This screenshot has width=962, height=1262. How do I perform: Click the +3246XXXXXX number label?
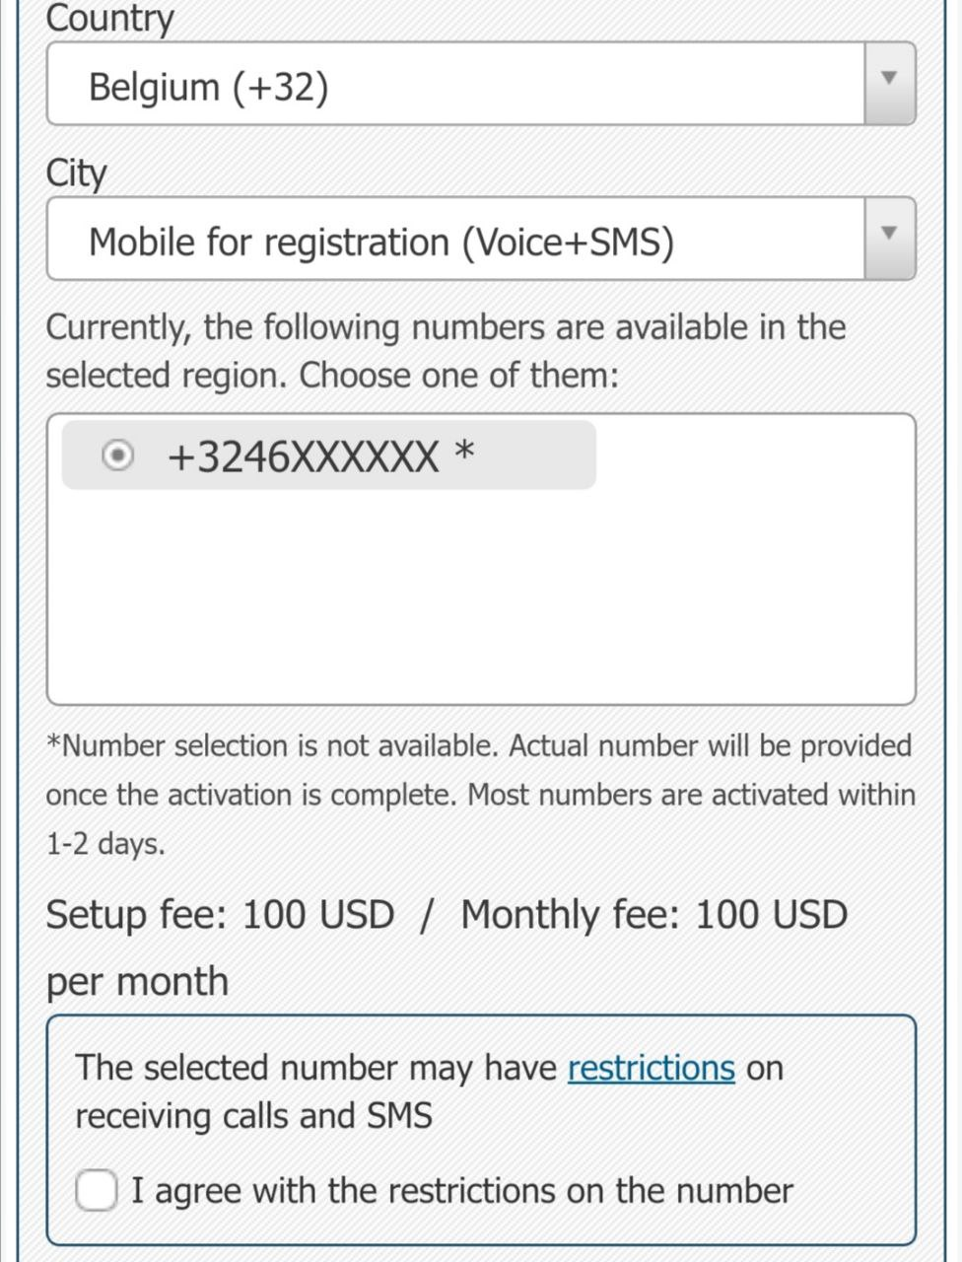(x=304, y=456)
